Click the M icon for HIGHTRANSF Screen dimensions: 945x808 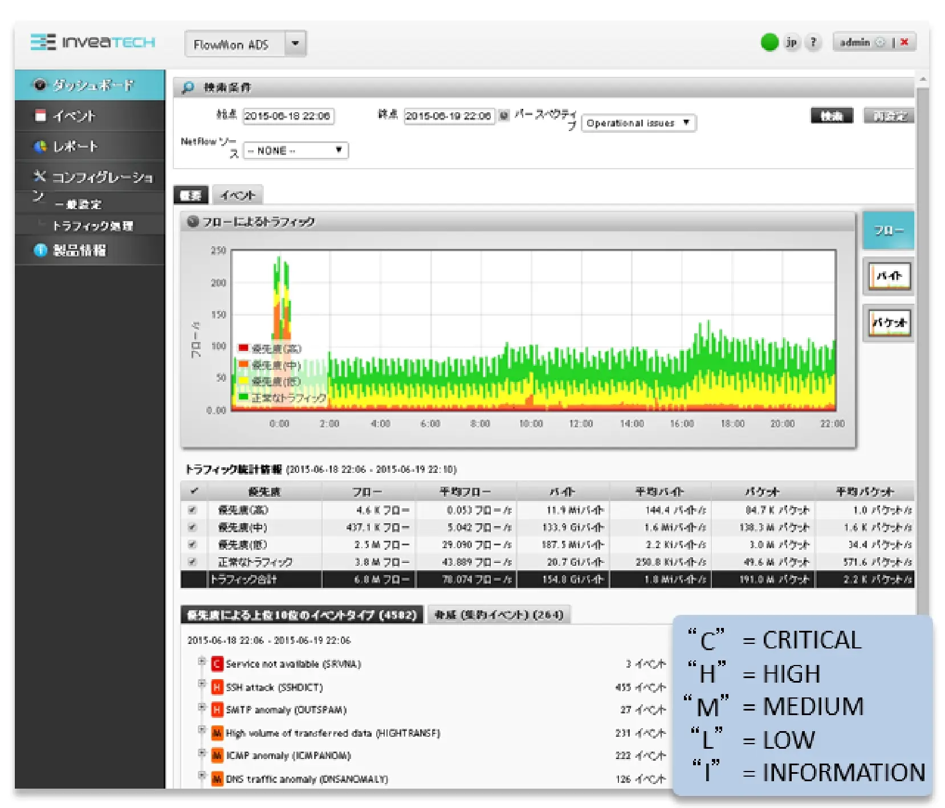tap(217, 733)
